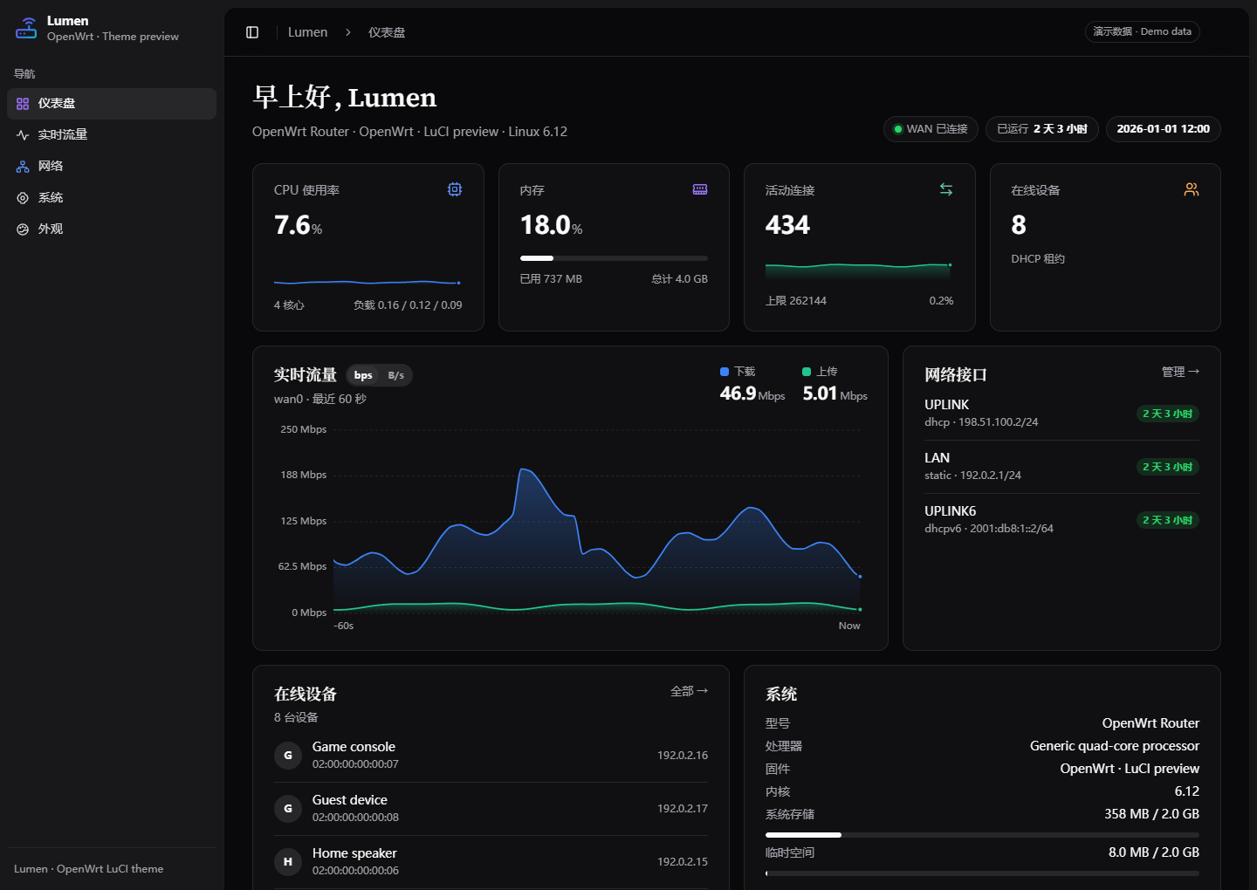This screenshot has height=890, width=1257.
Task: Click the Lumen router logo icon
Action: pos(26,28)
